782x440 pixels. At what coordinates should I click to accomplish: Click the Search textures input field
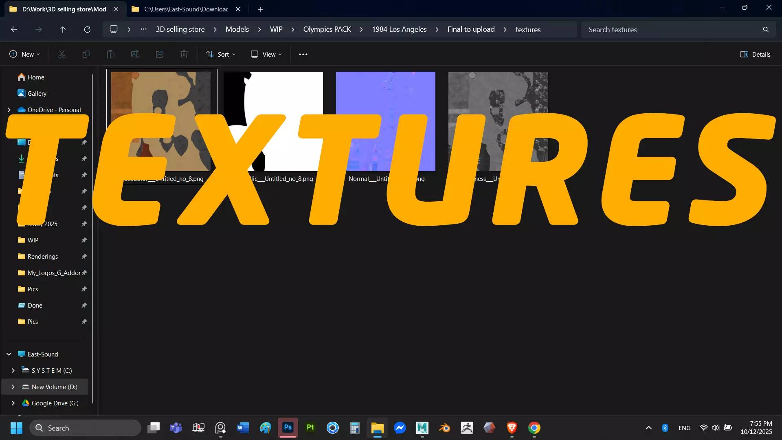[672, 29]
